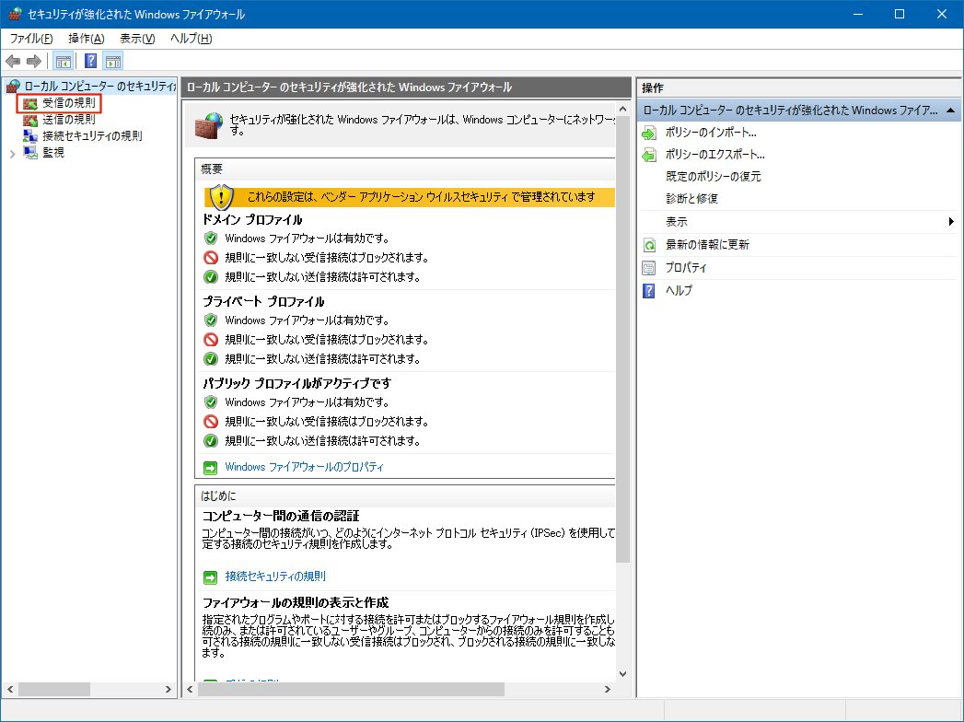
Task: Choose 診断と修復 action
Action: coord(691,199)
